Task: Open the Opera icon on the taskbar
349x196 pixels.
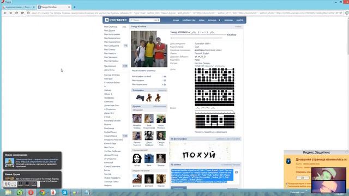Action: click(x=31, y=192)
